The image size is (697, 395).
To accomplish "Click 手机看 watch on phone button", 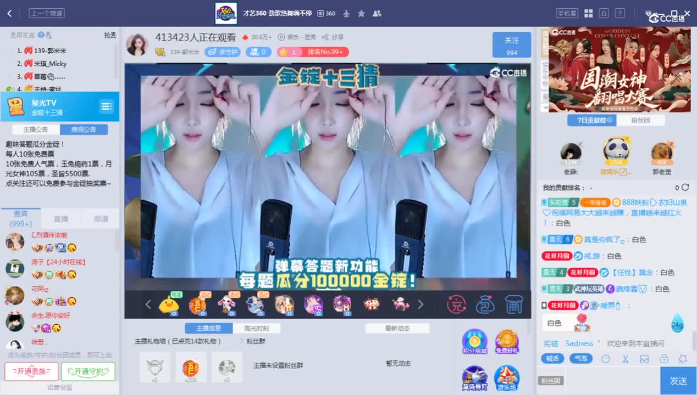I will coord(567,13).
